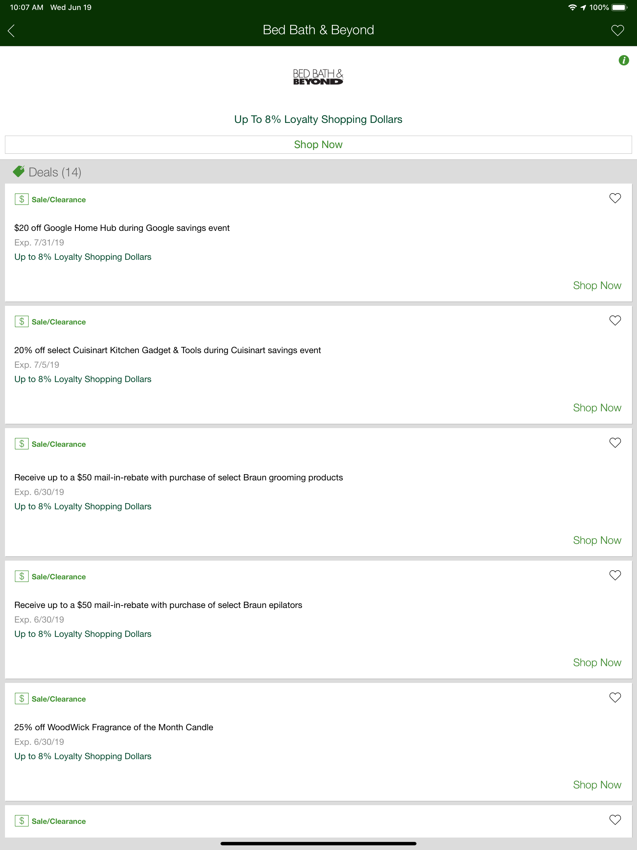Favorite the last partially visible deal card
This screenshot has width=637, height=850.
click(x=615, y=820)
